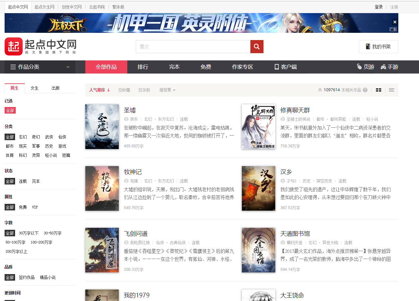Open the 客户端 client menu item
Viewport: 419px width, 301px height.
285,67
